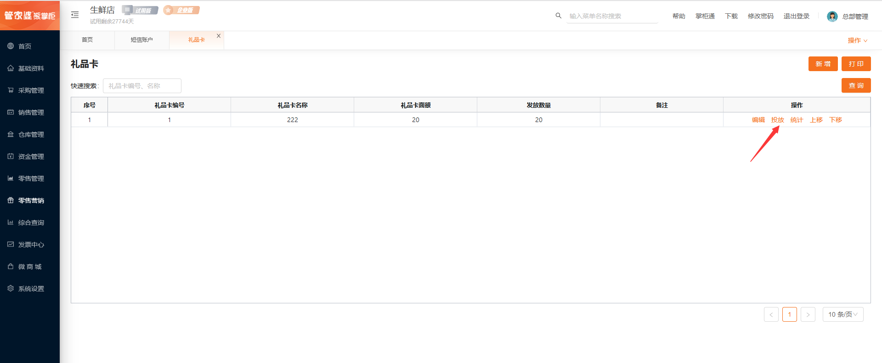The width and height of the screenshot is (882, 363).
Task: Click the 企业版 star badge
Action: (181, 10)
